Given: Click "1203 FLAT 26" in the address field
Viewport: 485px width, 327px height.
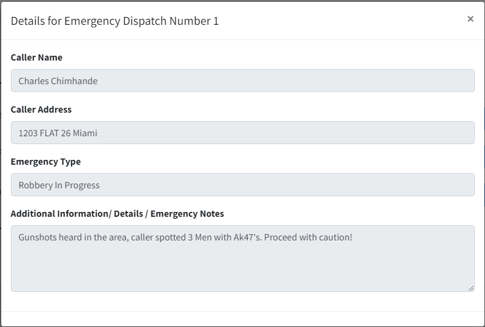Looking at the screenshot, I should [44, 133].
